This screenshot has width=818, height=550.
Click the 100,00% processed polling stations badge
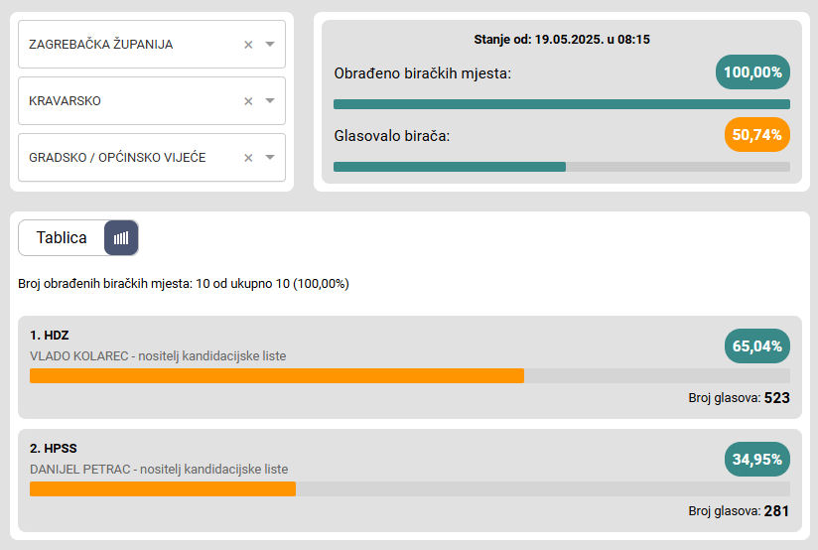tap(752, 72)
